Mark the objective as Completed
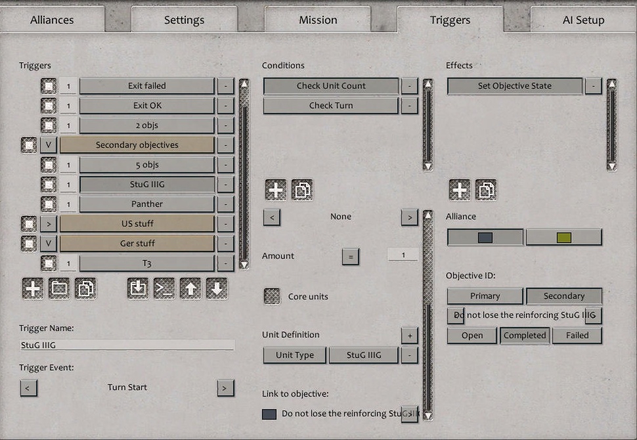This screenshot has height=440, width=637. [525, 336]
